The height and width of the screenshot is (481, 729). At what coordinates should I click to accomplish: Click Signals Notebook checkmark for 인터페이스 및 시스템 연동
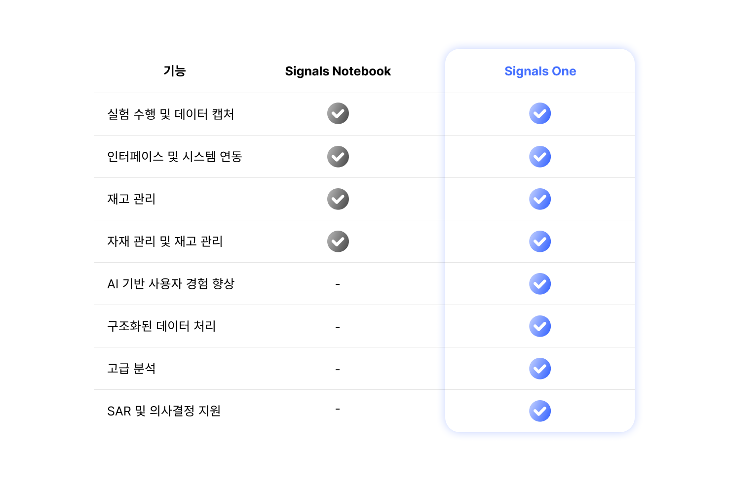[x=338, y=157]
